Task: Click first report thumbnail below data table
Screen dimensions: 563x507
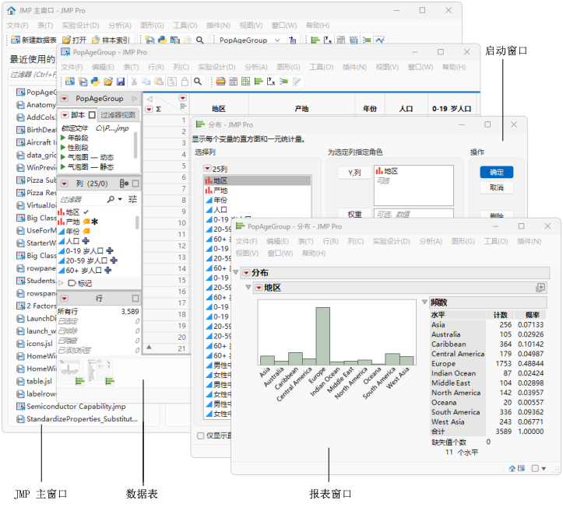Action: [x=70, y=372]
